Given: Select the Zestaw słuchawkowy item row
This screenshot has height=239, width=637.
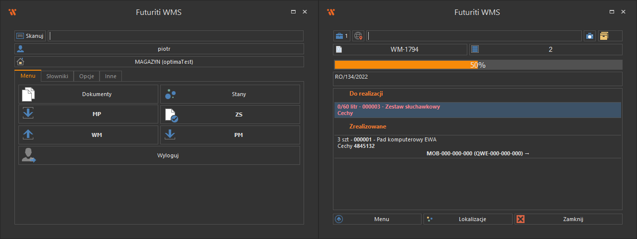Looking at the screenshot, I should [477, 110].
